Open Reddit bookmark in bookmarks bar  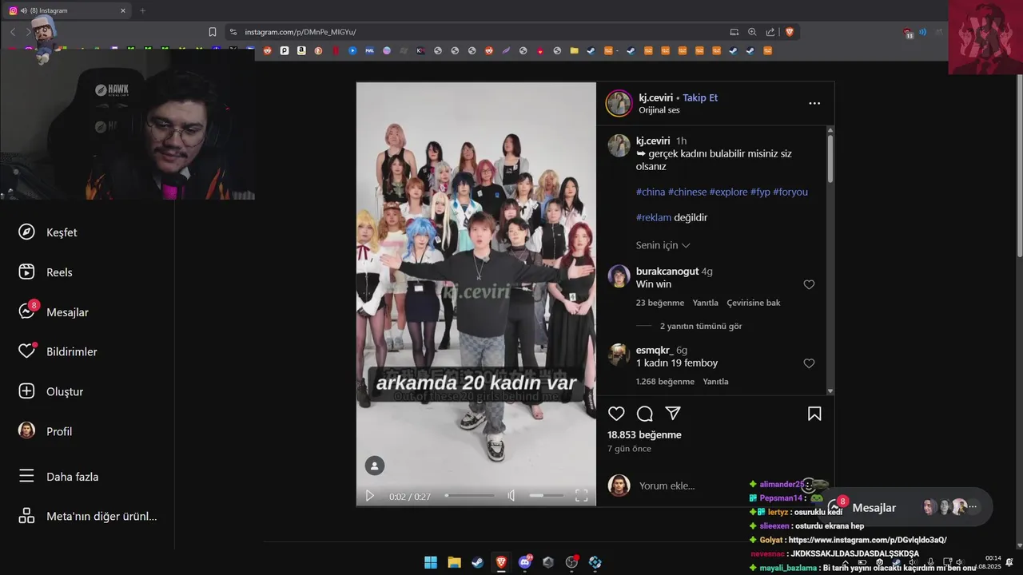click(x=267, y=50)
